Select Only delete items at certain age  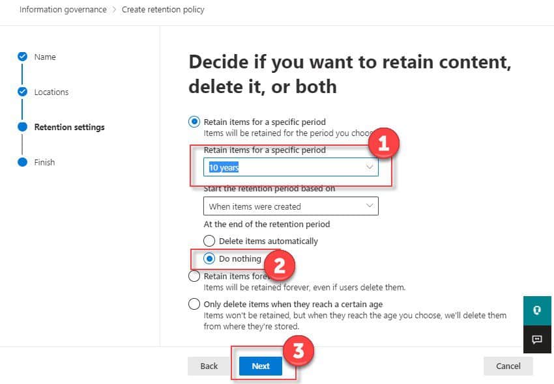194,304
